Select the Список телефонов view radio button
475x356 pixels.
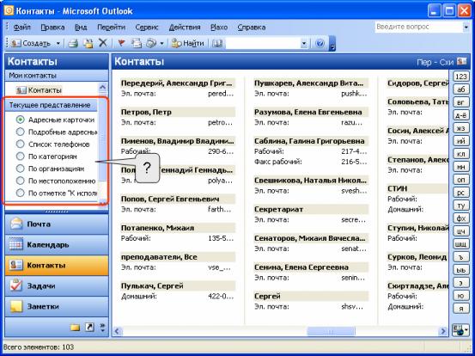[x=21, y=144]
